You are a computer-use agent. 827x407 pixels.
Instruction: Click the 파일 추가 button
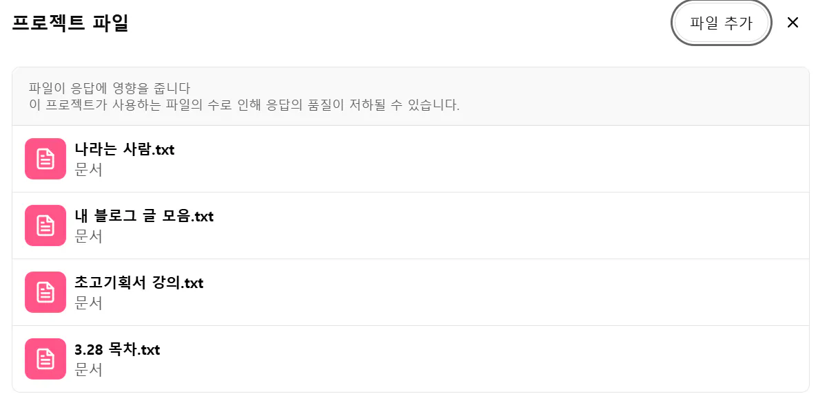[x=721, y=23]
